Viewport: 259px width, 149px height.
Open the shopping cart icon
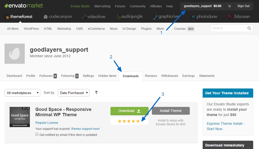pos(229,6)
